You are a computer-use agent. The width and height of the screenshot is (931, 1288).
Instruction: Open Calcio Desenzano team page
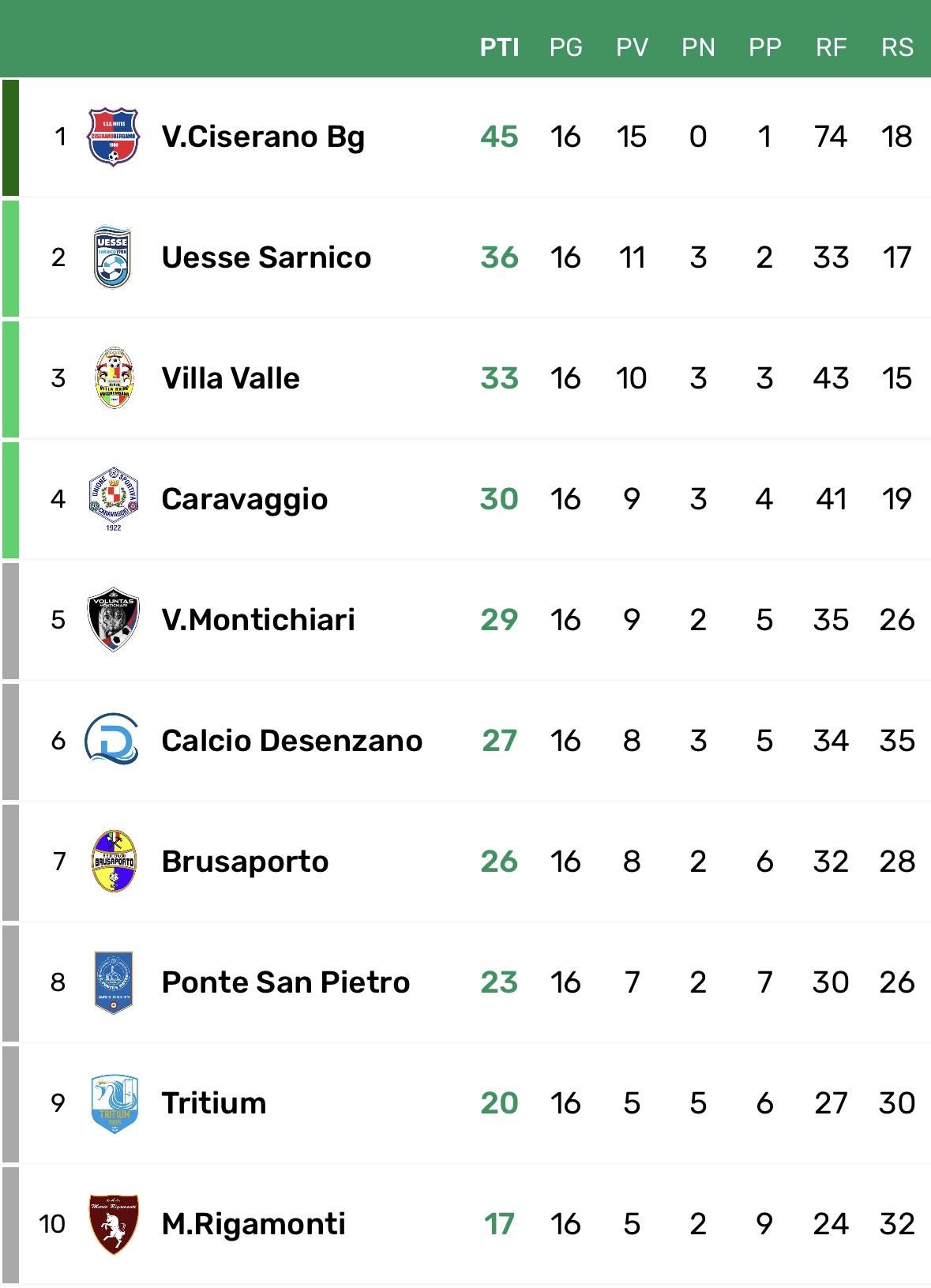[x=292, y=741]
